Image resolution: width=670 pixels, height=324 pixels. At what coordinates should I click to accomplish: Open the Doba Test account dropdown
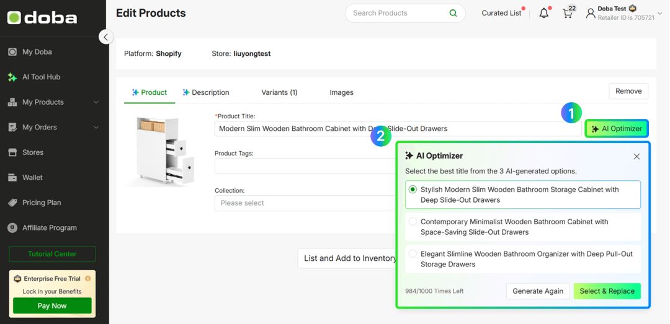[x=660, y=13]
